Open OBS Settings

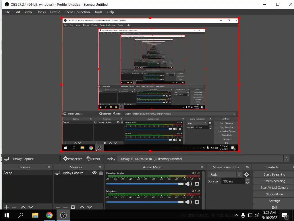[274, 201]
